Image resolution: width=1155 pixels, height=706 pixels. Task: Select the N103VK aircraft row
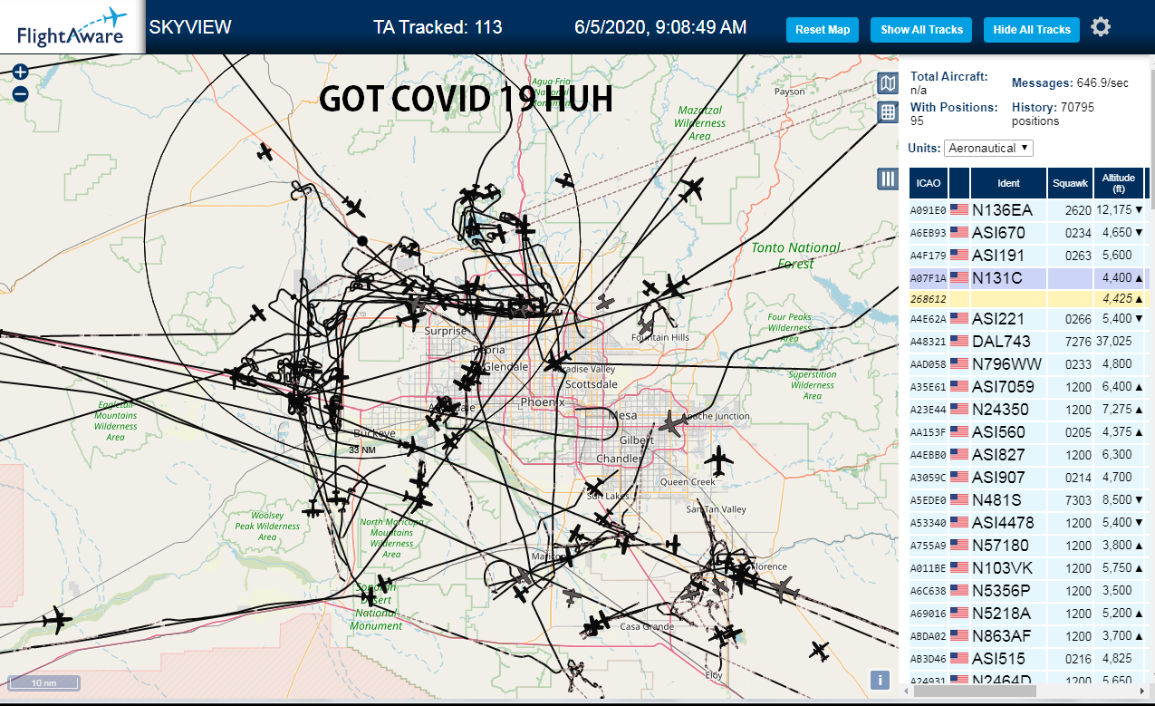tap(1028, 568)
